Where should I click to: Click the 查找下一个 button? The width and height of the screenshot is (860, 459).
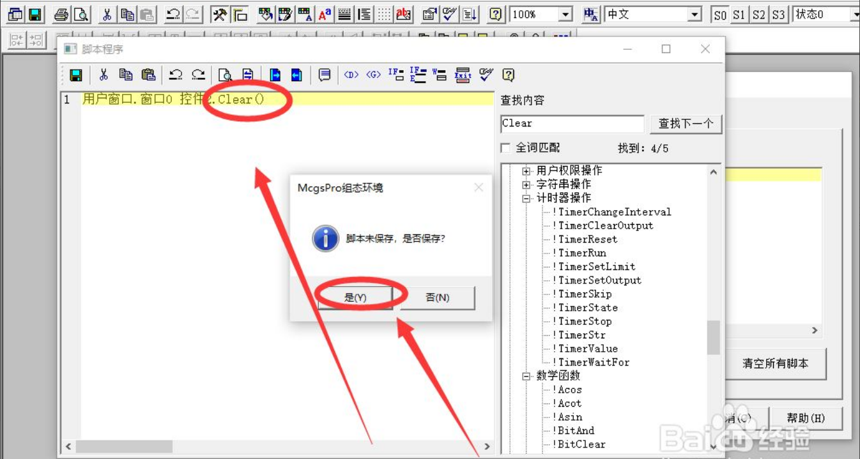(x=686, y=124)
